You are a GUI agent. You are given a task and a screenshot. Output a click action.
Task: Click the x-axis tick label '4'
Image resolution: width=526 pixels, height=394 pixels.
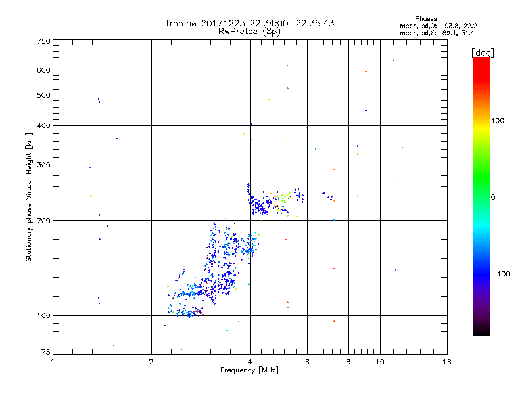click(250, 362)
